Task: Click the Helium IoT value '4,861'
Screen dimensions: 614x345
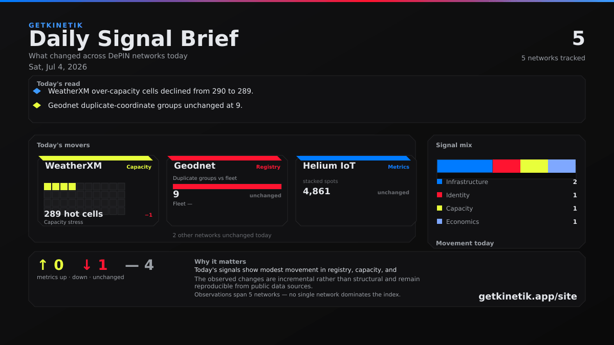Action: (x=317, y=191)
